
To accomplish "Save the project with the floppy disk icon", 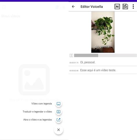I will pyautogui.click(x=125, y=7).
